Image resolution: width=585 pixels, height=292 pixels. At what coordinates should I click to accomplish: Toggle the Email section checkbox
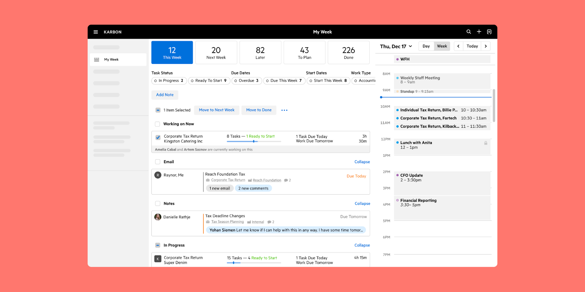point(158,162)
